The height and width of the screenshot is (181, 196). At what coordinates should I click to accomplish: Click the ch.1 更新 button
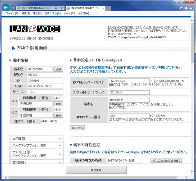(58, 104)
